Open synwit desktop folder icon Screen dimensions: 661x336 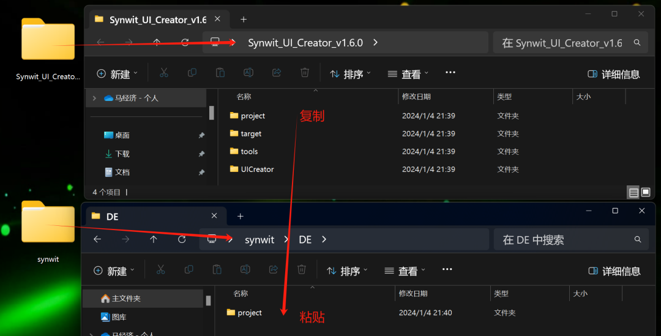click(48, 222)
